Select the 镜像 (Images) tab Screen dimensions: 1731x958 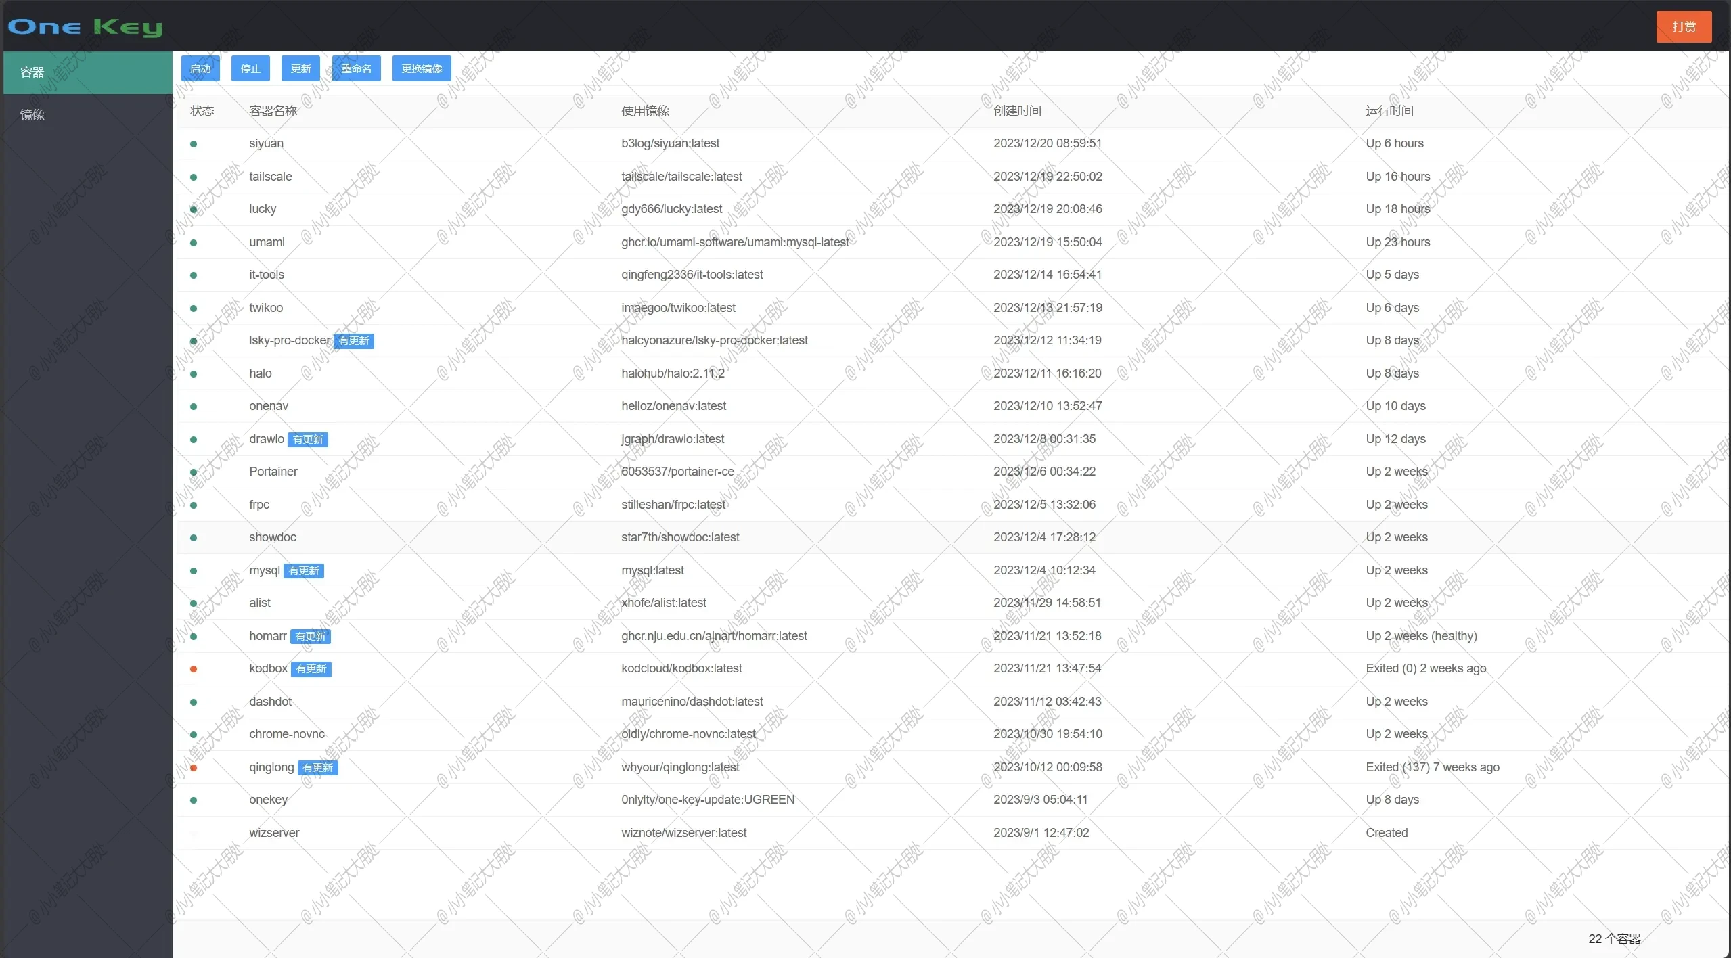tap(32, 114)
